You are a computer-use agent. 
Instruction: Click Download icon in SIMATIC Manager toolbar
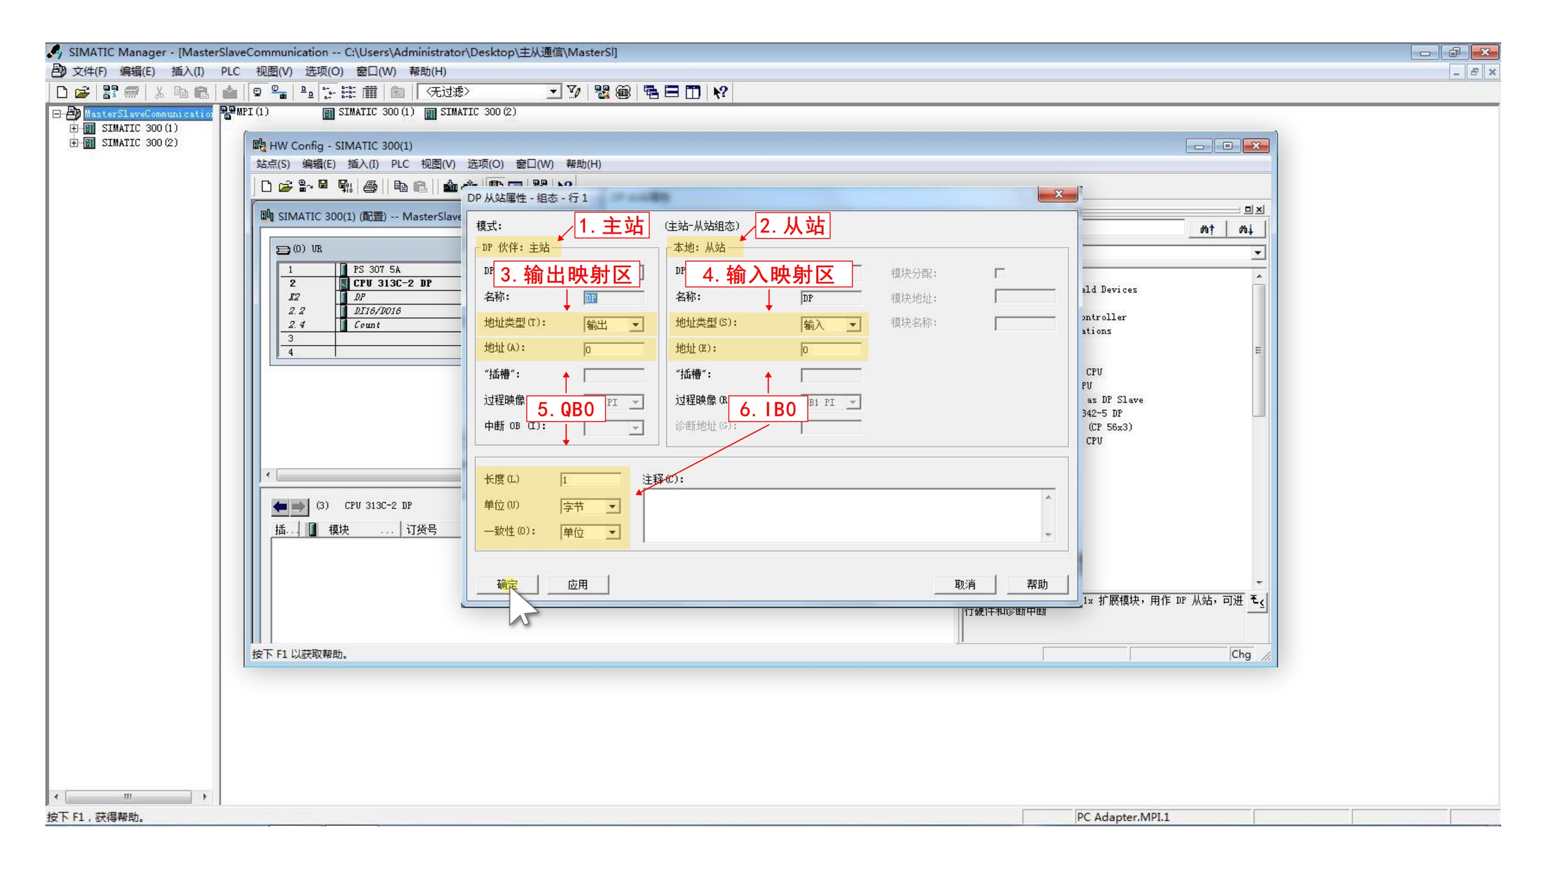(229, 92)
